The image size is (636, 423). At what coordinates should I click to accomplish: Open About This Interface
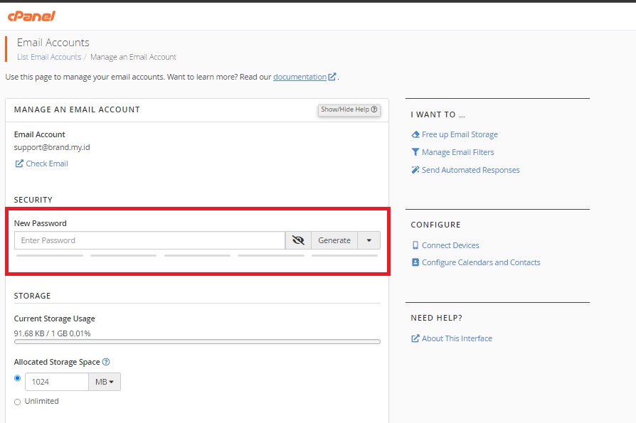coord(457,338)
